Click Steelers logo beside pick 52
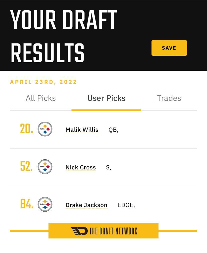207x253 pixels. tap(45, 167)
